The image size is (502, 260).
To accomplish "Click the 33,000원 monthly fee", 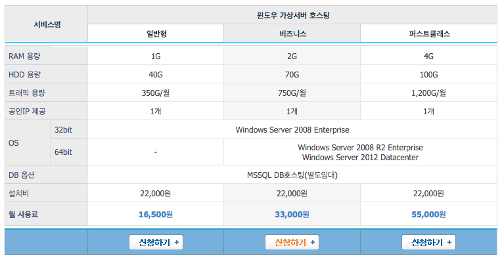I will click(292, 214).
